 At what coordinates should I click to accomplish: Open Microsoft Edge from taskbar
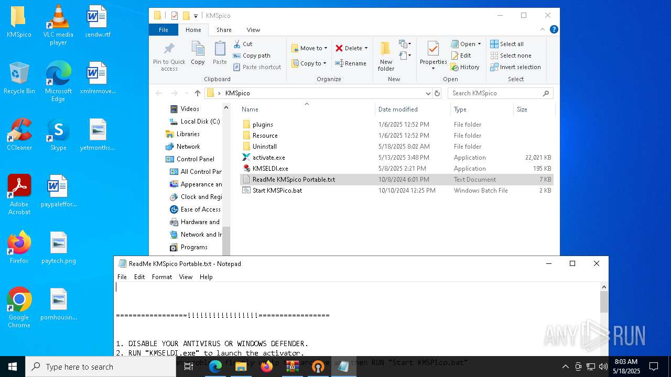click(x=215, y=367)
